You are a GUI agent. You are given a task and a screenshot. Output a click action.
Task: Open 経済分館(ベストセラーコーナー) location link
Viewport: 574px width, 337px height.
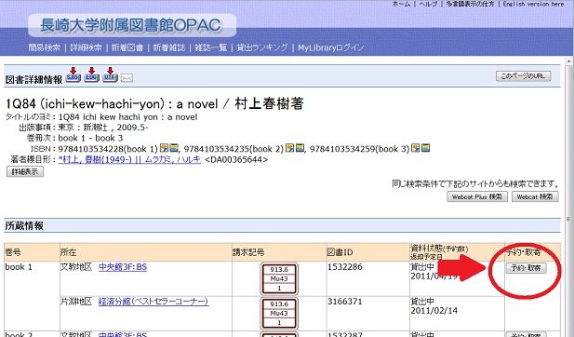(154, 302)
